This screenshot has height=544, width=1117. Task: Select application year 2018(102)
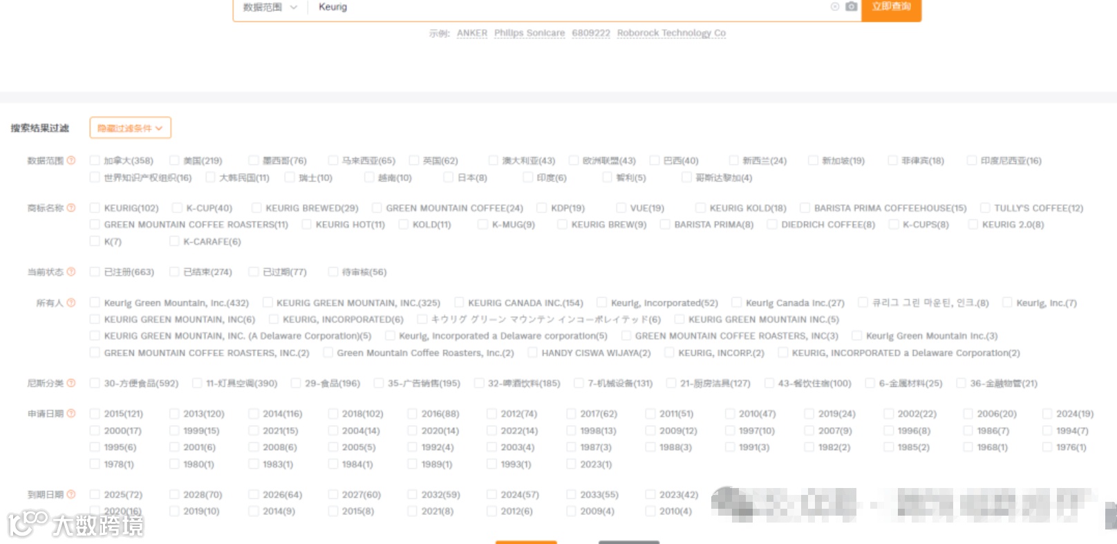click(x=333, y=414)
